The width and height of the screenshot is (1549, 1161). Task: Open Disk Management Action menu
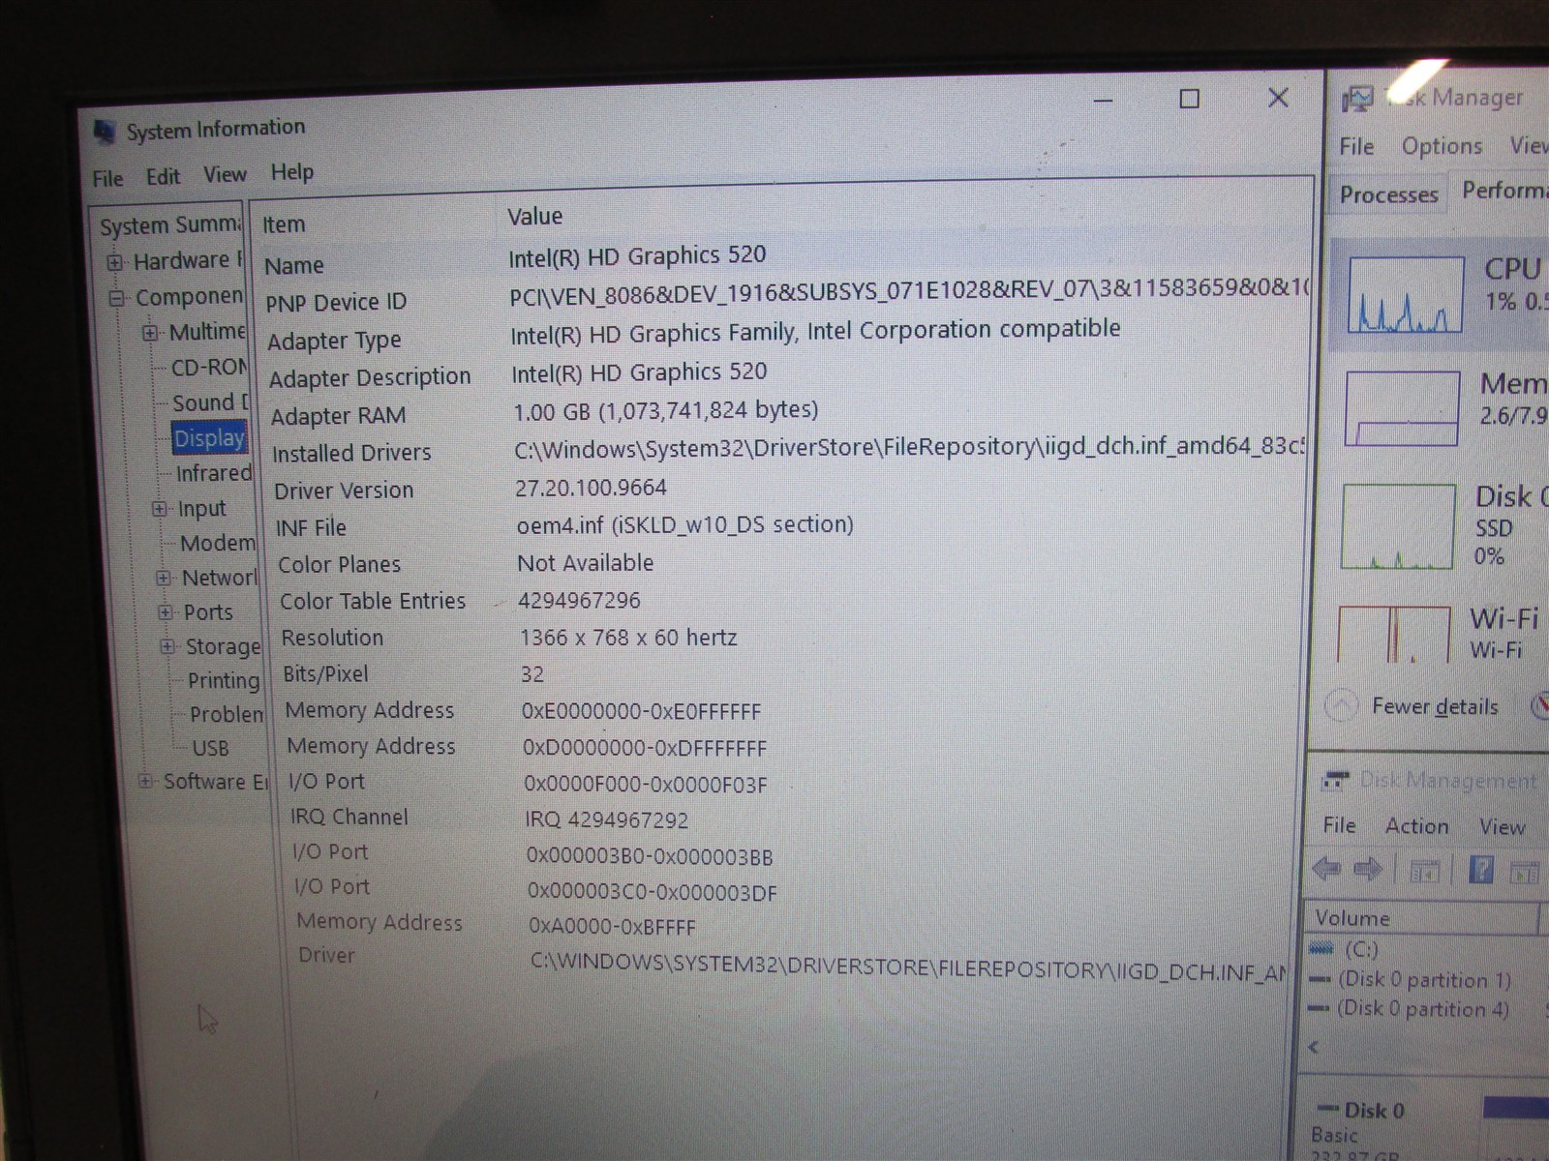coord(1416,826)
